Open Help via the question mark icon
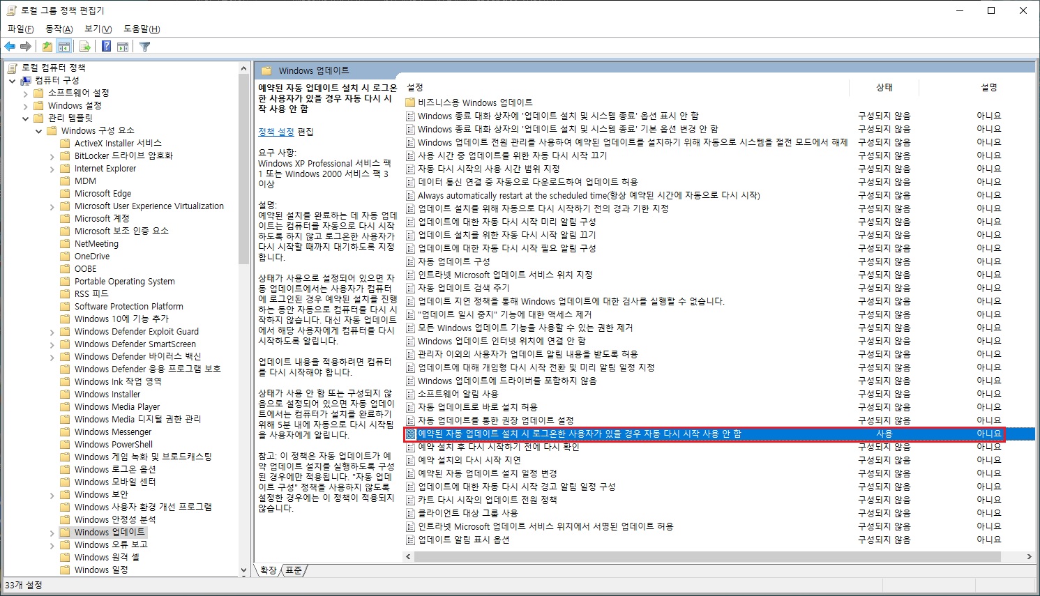 pyautogui.click(x=106, y=47)
